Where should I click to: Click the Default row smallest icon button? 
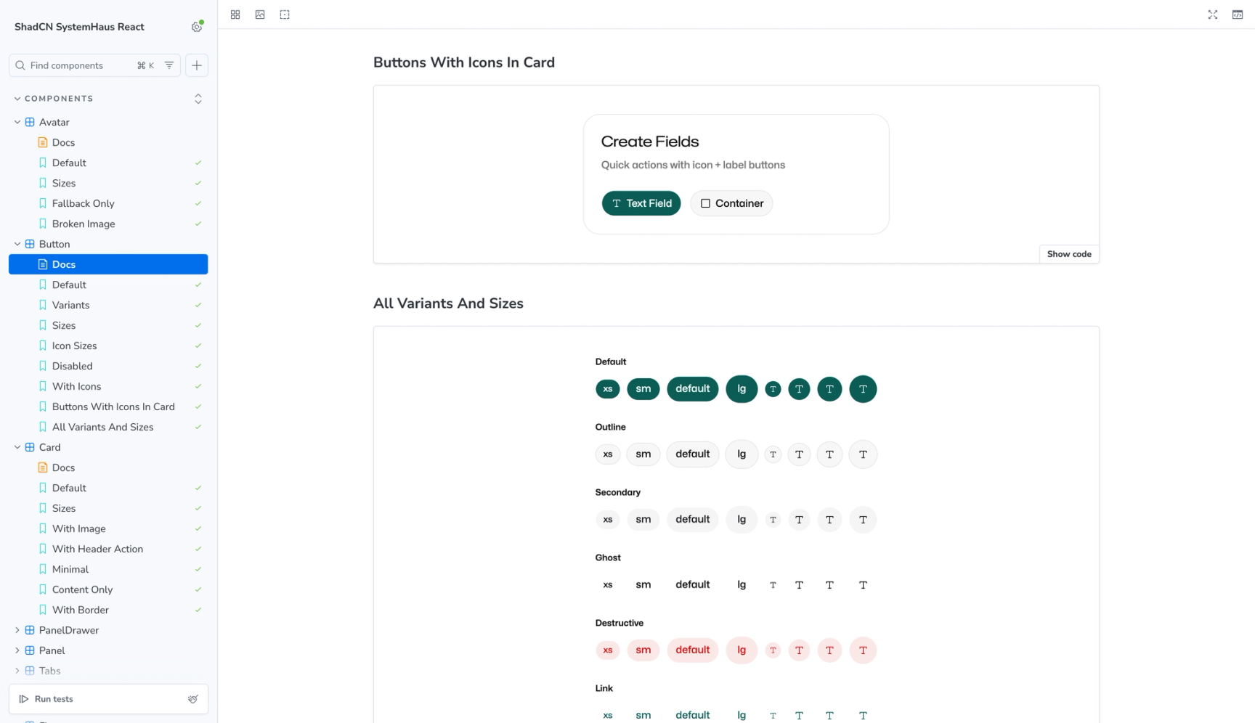pyautogui.click(x=773, y=389)
